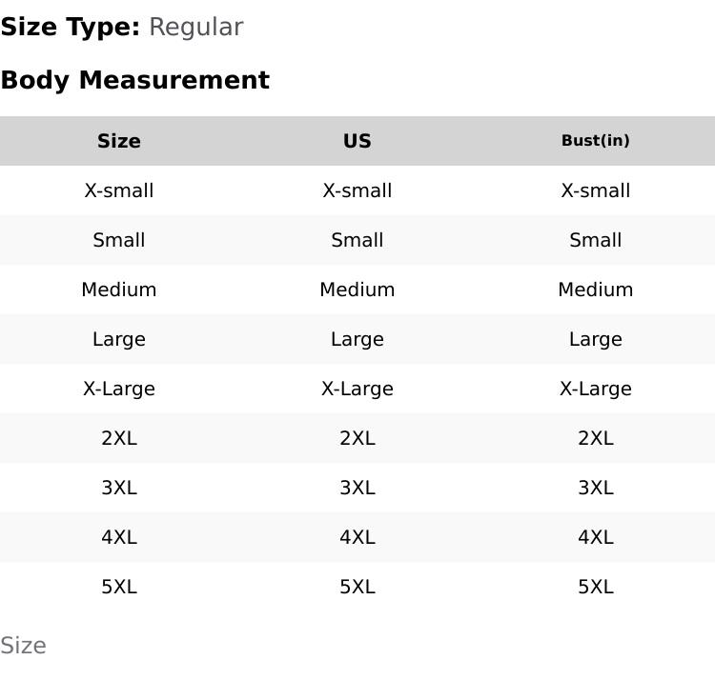The height and width of the screenshot is (680, 715).
Task: Select 2XL in the Bust(in) column
Action: 596,438
